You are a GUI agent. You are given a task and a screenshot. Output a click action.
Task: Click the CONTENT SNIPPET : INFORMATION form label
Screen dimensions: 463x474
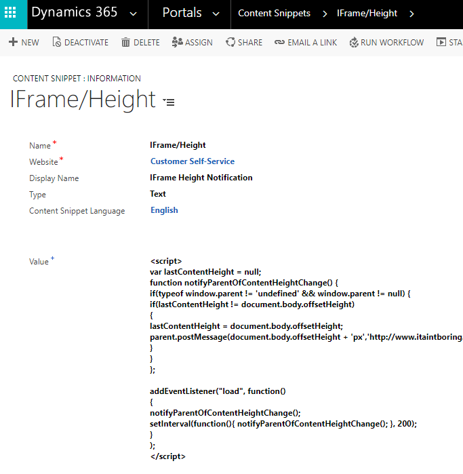(x=77, y=79)
